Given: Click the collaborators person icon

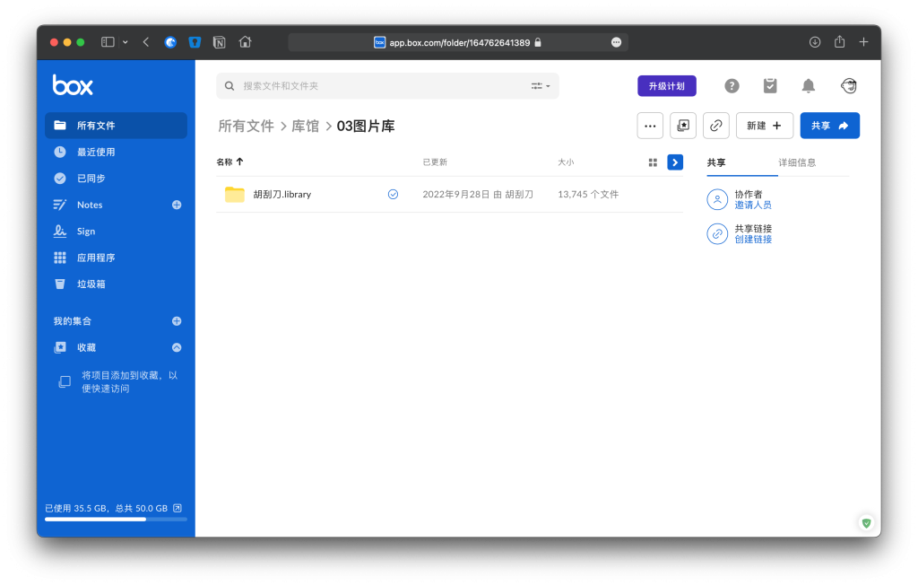Looking at the screenshot, I should coord(717,199).
